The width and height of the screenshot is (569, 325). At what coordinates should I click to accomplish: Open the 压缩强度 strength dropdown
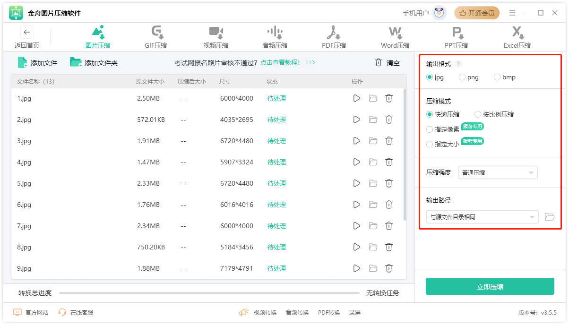click(498, 172)
